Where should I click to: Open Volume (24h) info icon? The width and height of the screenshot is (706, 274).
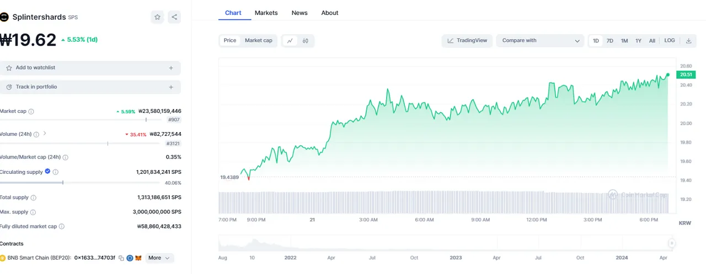click(36, 134)
